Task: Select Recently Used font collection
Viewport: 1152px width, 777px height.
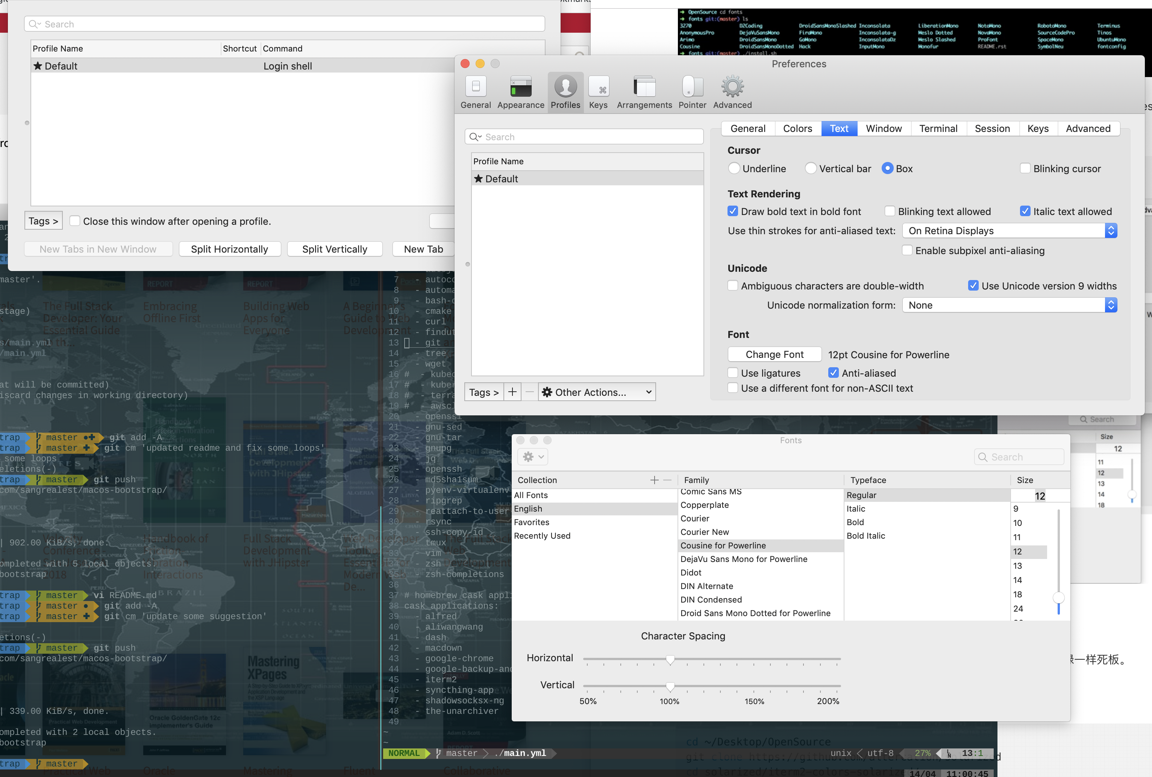Action: coord(594,536)
